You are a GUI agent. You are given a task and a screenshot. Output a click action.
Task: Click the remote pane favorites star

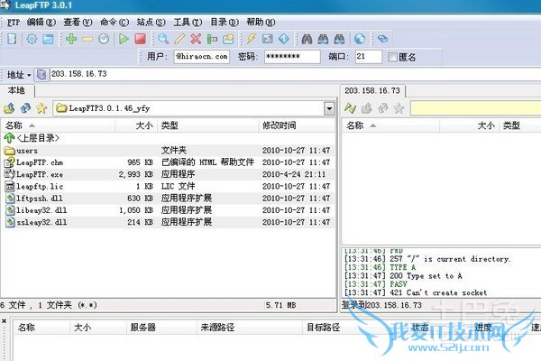pos(399,108)
